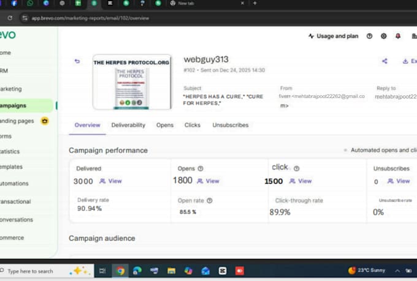Open Conversations in the sidebar
The image size is (417, 281).
(17, 220)
